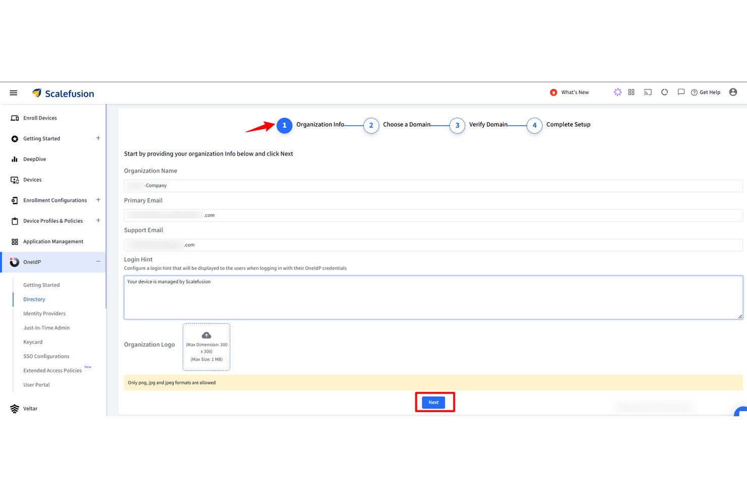Click the screen cast icon
The image size is (747, 498).
648,92
